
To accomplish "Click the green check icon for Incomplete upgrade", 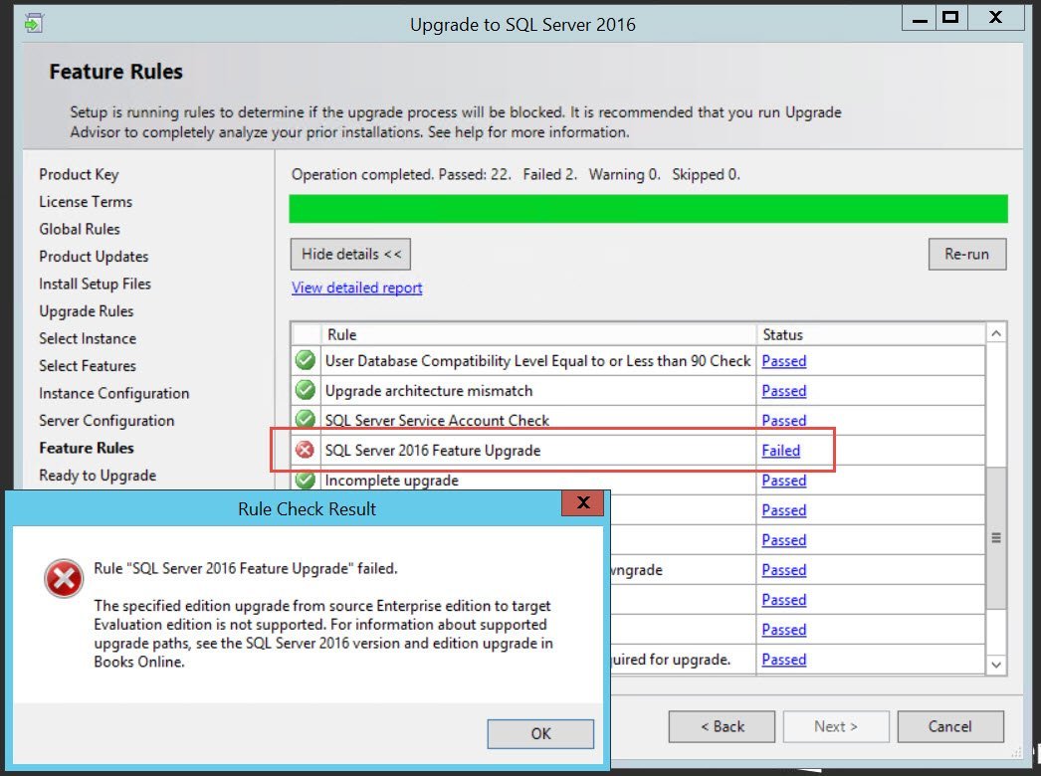I will 305,480.
